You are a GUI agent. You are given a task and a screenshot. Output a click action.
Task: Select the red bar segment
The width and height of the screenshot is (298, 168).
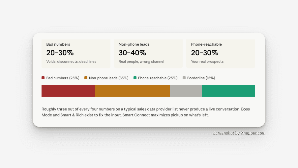pos(68,91)
